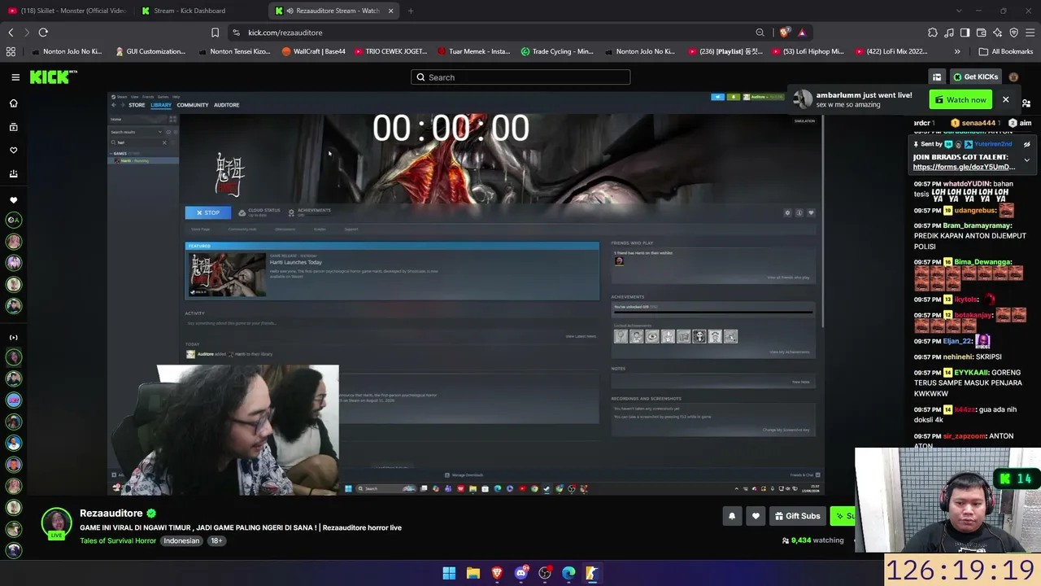Dismiss the ambarlumm live notification
The height and width of the screenshot is (586, 1041).
[x=1005, y=99]
